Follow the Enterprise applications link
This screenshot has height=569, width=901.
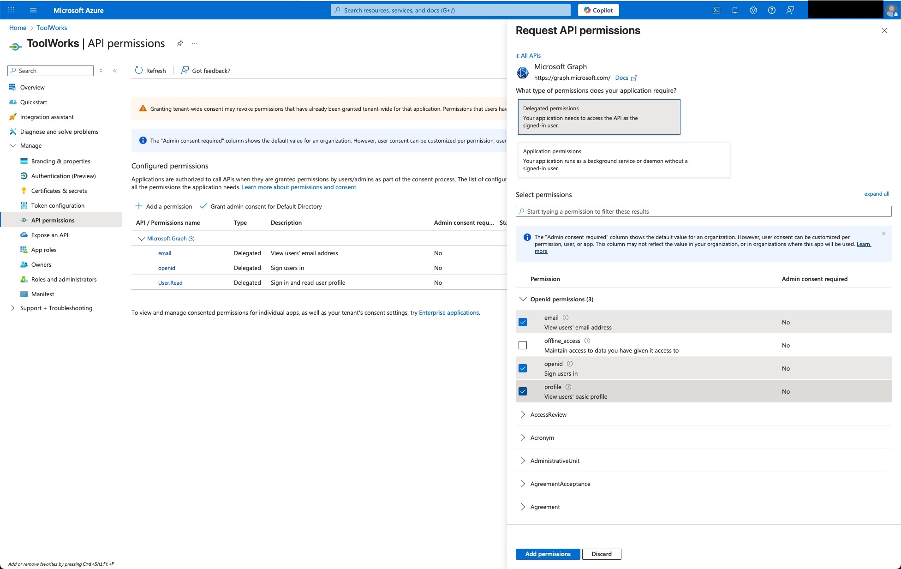[x=449, y=312]
